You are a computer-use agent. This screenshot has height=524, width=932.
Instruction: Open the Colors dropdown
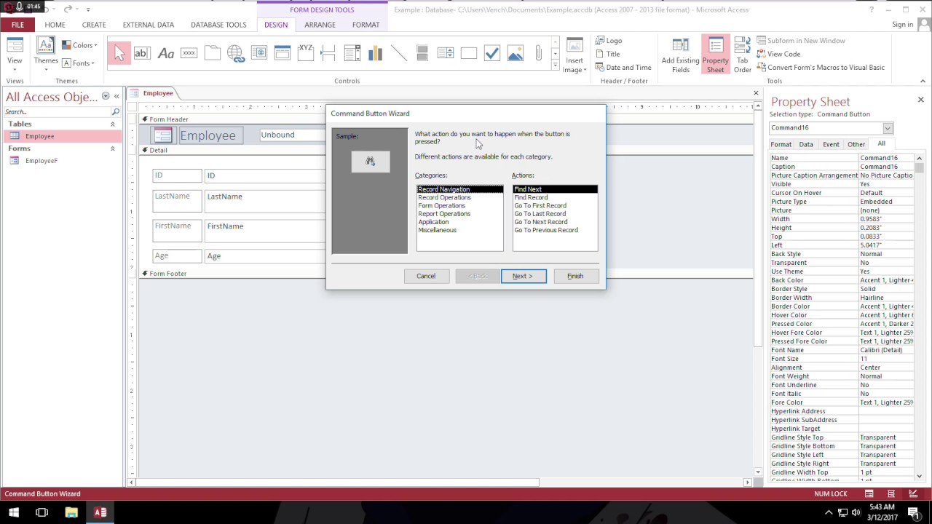click(x=79, y=45)
